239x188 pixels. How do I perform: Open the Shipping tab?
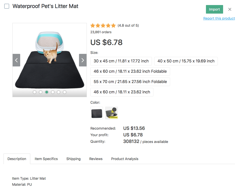[73, 159]
